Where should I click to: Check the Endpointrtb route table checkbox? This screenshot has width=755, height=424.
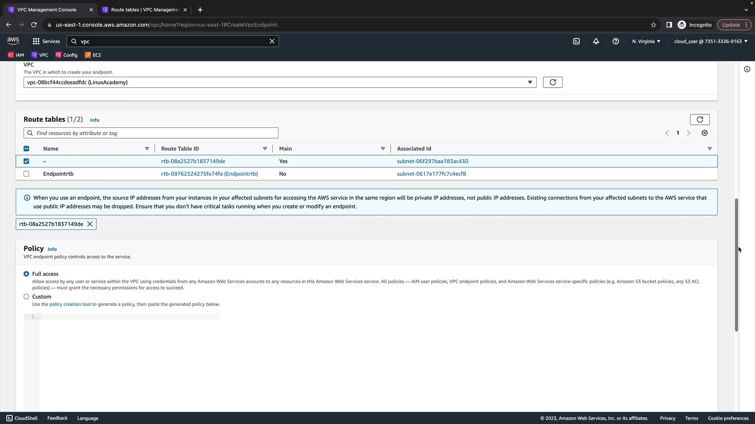pyautogui.click(x=26, y=174)
